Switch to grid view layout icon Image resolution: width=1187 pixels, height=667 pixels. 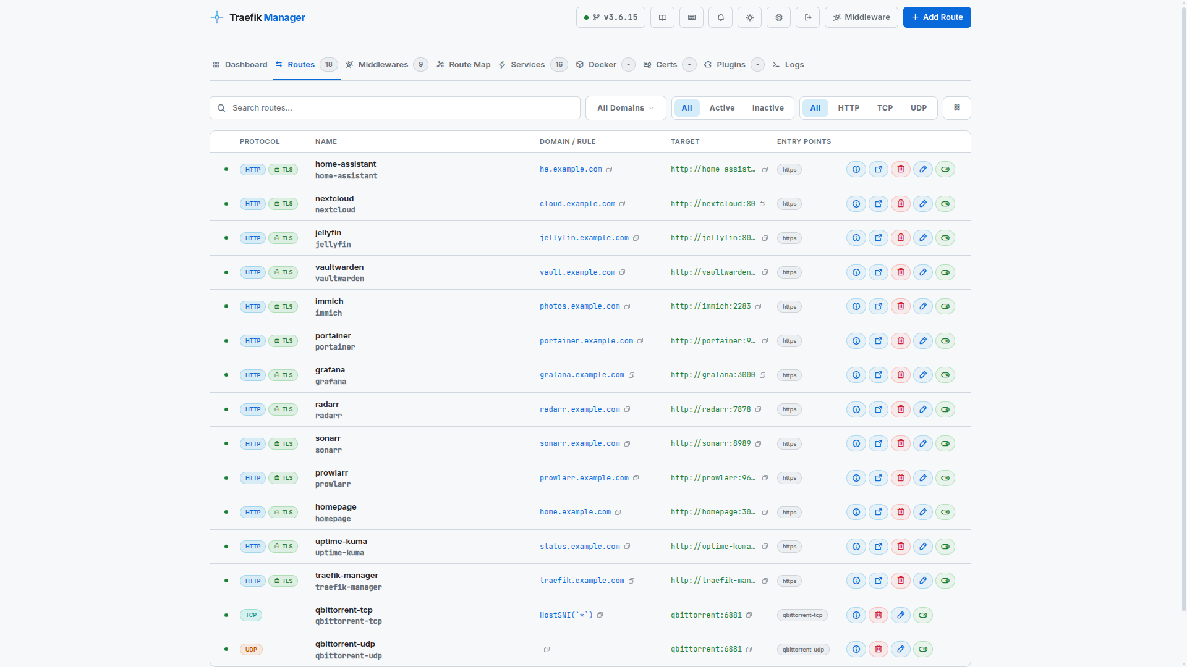pyautogui.click(x=957, y=108)
